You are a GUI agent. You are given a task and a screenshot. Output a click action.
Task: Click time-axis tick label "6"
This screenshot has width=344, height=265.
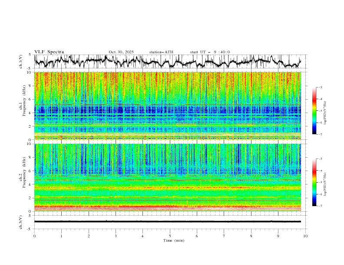tap(197, 236)
